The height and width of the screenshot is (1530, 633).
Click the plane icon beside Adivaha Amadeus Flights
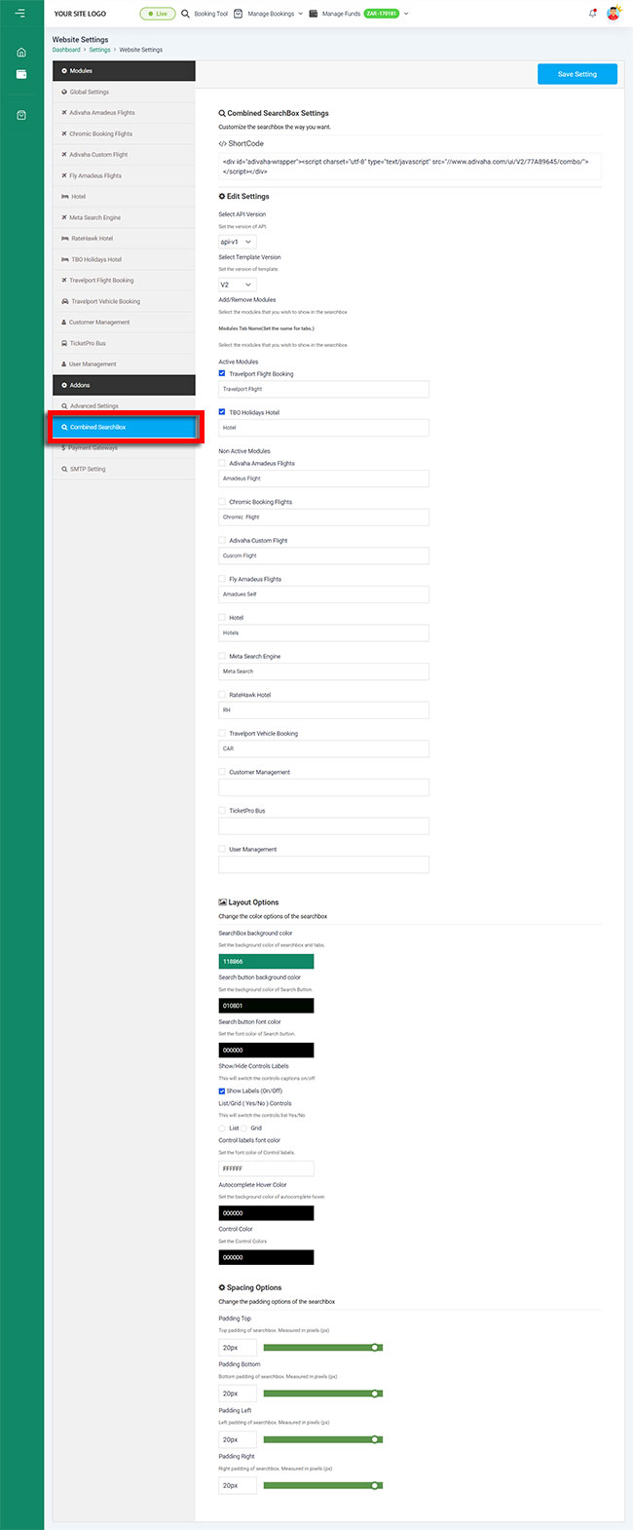[64, 113]
